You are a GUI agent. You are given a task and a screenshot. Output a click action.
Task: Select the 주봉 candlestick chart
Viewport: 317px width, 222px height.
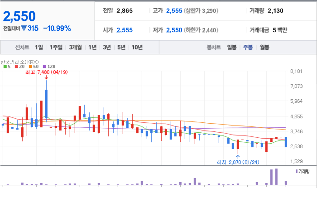(248, 47)
